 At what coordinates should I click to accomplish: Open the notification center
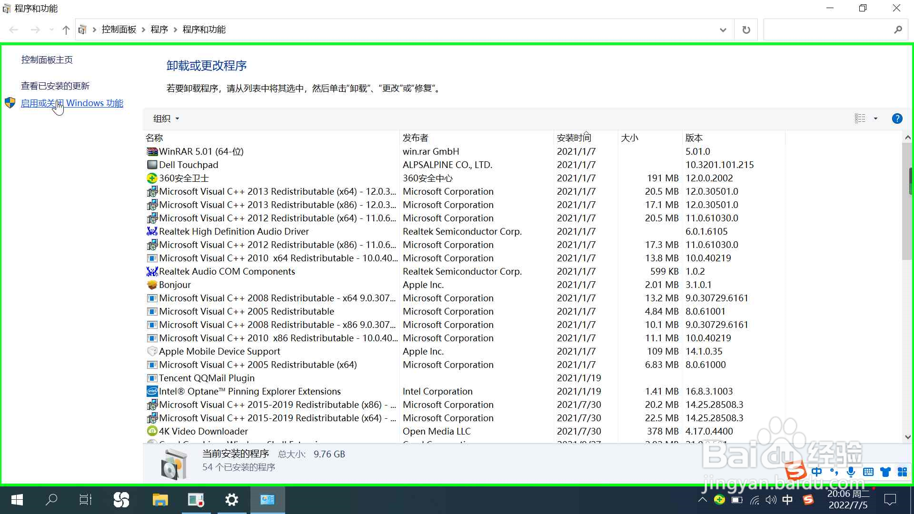point(890,500)
